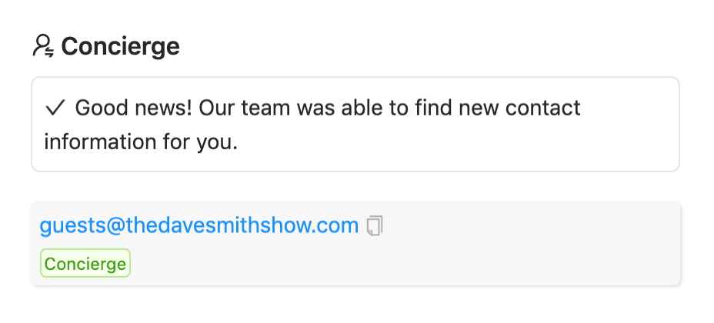Copy the guests@thedavesmithshow.com email address
714x323 pixels.
[x=375, y=225]
